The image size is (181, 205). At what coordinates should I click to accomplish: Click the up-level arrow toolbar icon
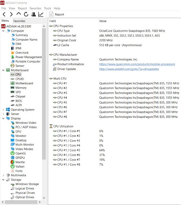click(19, 14)
